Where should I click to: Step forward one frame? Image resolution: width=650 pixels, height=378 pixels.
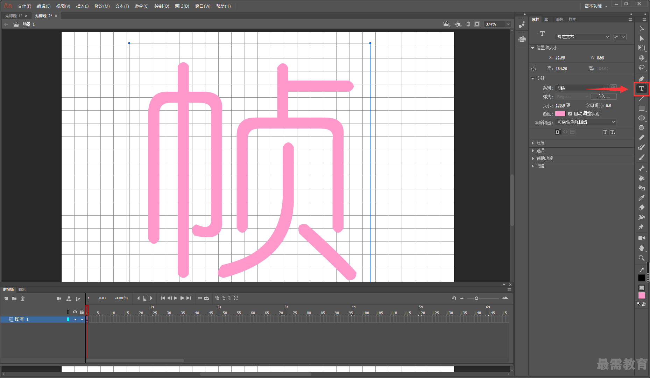(x=182, y=298)
